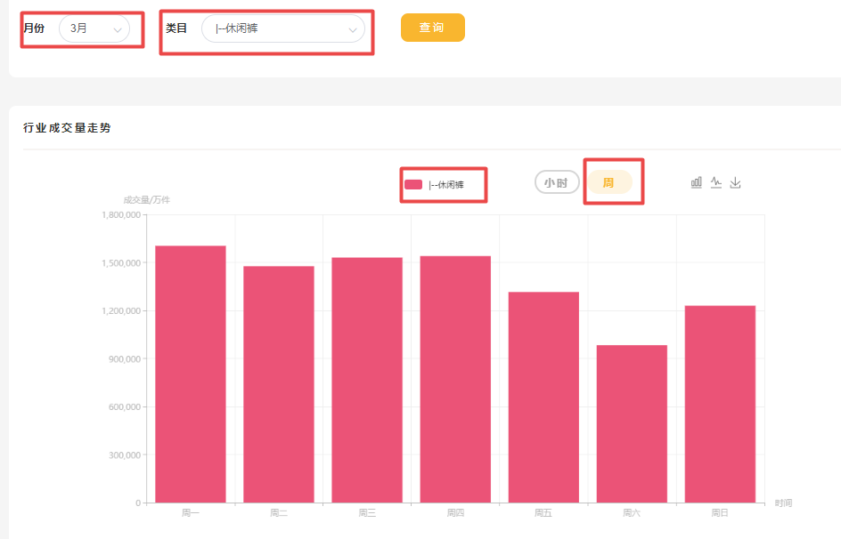
Task: Click the 查询 query button
Action: pyautogui.click(x=432, y=28)
